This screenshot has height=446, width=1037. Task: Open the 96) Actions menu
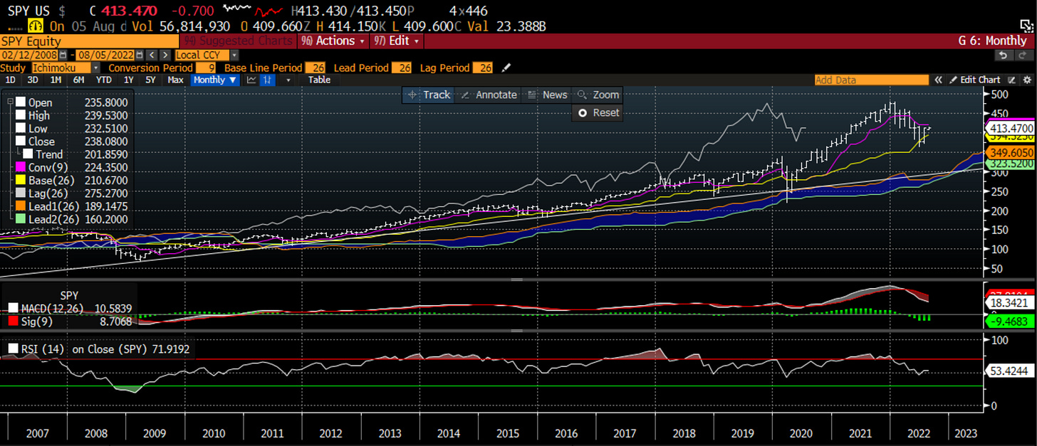[333, 41]
